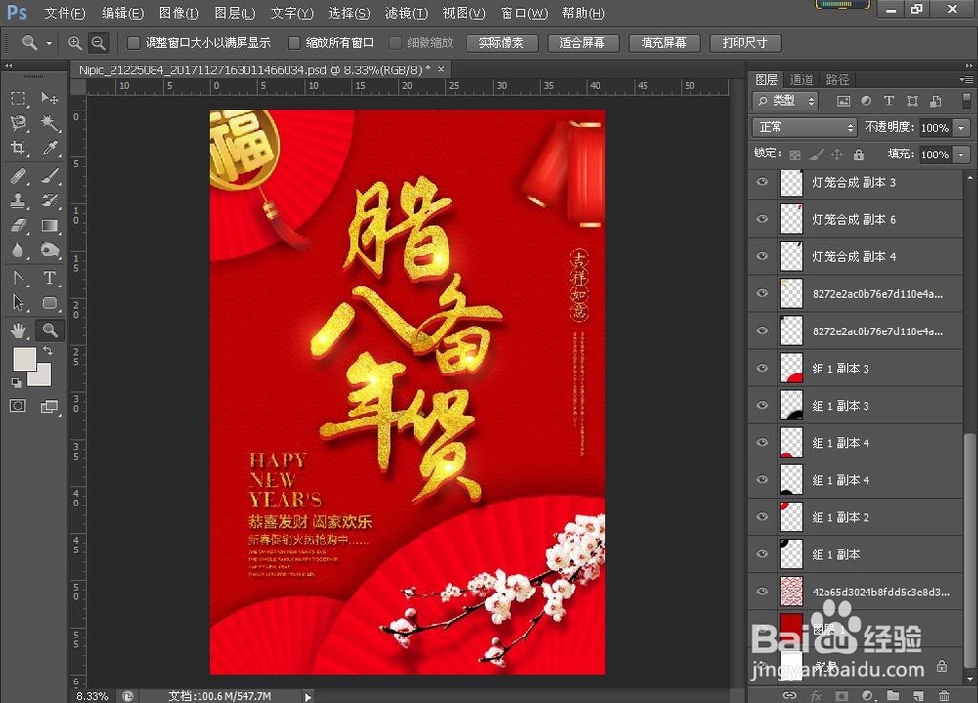Toggle layer filter on/off switch
978x703 pixels.
tap(967, 101)
